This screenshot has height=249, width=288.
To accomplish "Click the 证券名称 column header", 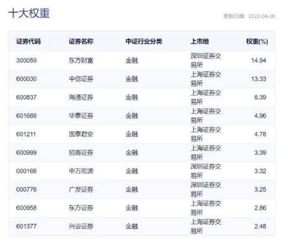I will coord(81,42).
